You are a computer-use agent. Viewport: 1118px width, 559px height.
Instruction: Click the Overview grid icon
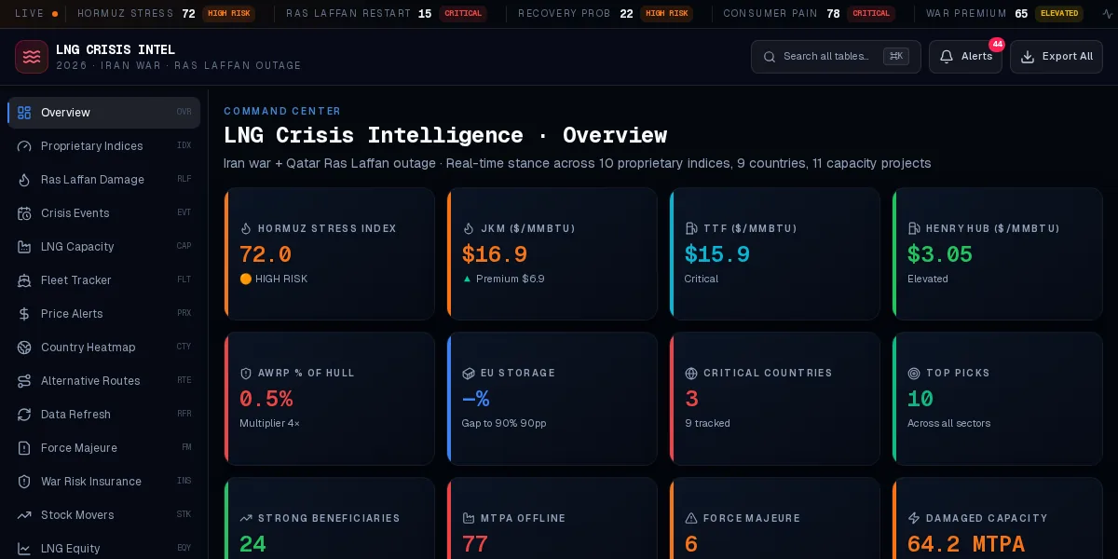[24, 113]
